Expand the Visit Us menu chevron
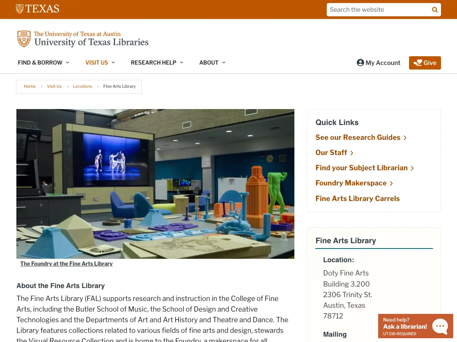Viewport: 457px width, 342px height. pyautogui.click(x=113, y=63)
